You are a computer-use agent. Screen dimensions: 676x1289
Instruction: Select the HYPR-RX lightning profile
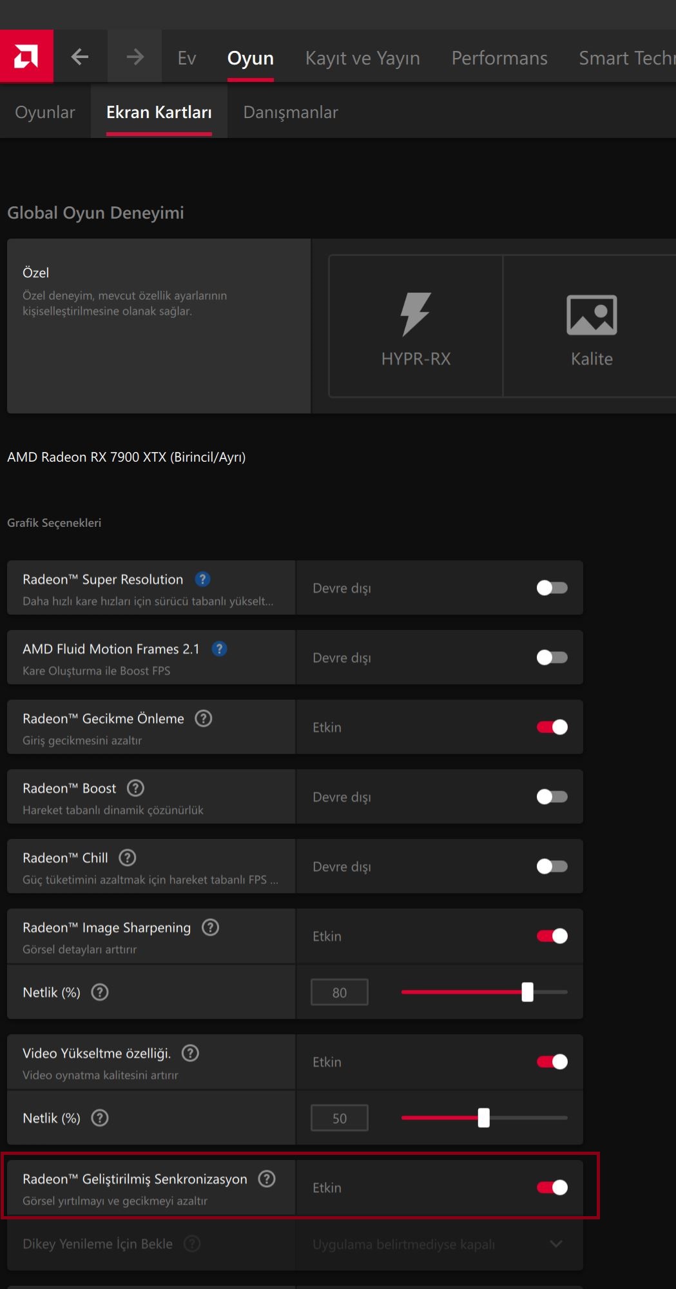[416, 326]
